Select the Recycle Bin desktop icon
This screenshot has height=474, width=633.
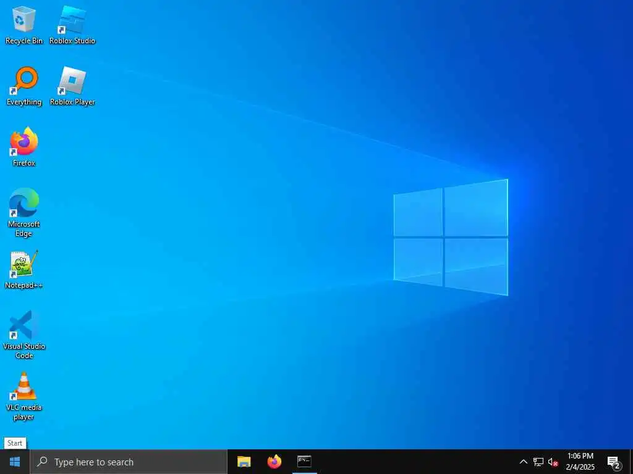(24, 25)
